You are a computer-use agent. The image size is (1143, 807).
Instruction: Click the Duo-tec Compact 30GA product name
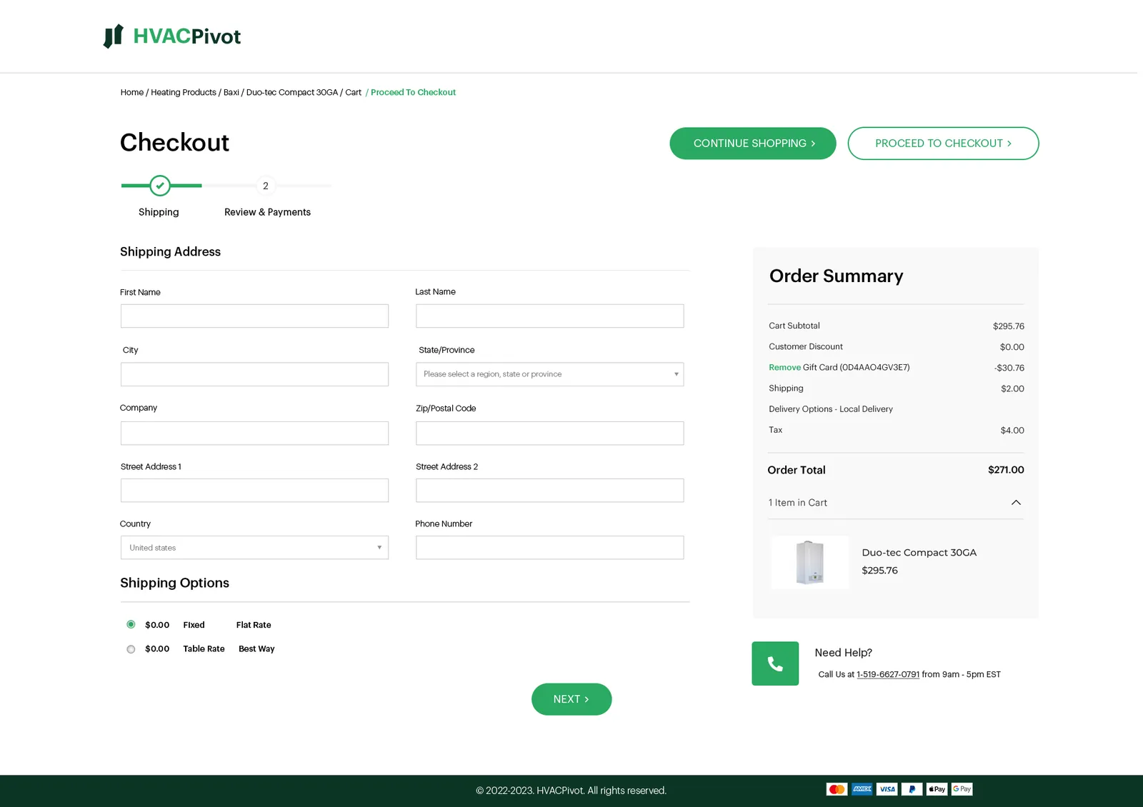coord(919,553)
